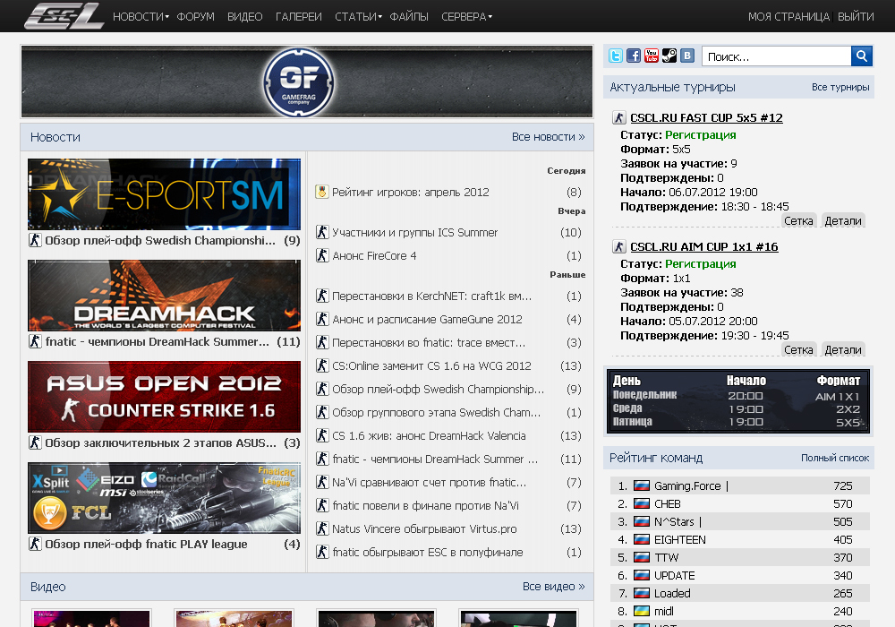
Task: Open Все новости link
Action: pos(548,137)
